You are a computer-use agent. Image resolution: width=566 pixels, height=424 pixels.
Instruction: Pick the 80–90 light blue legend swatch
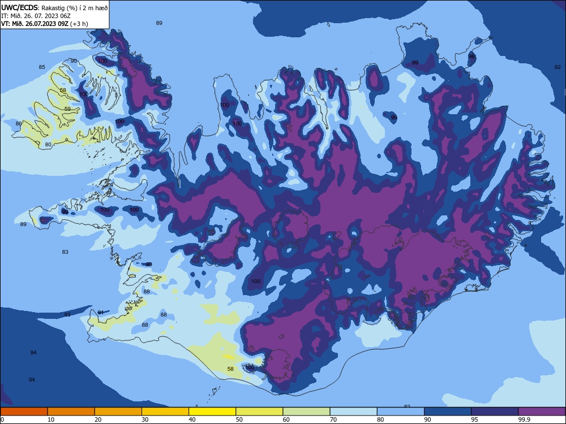point(401,412)
